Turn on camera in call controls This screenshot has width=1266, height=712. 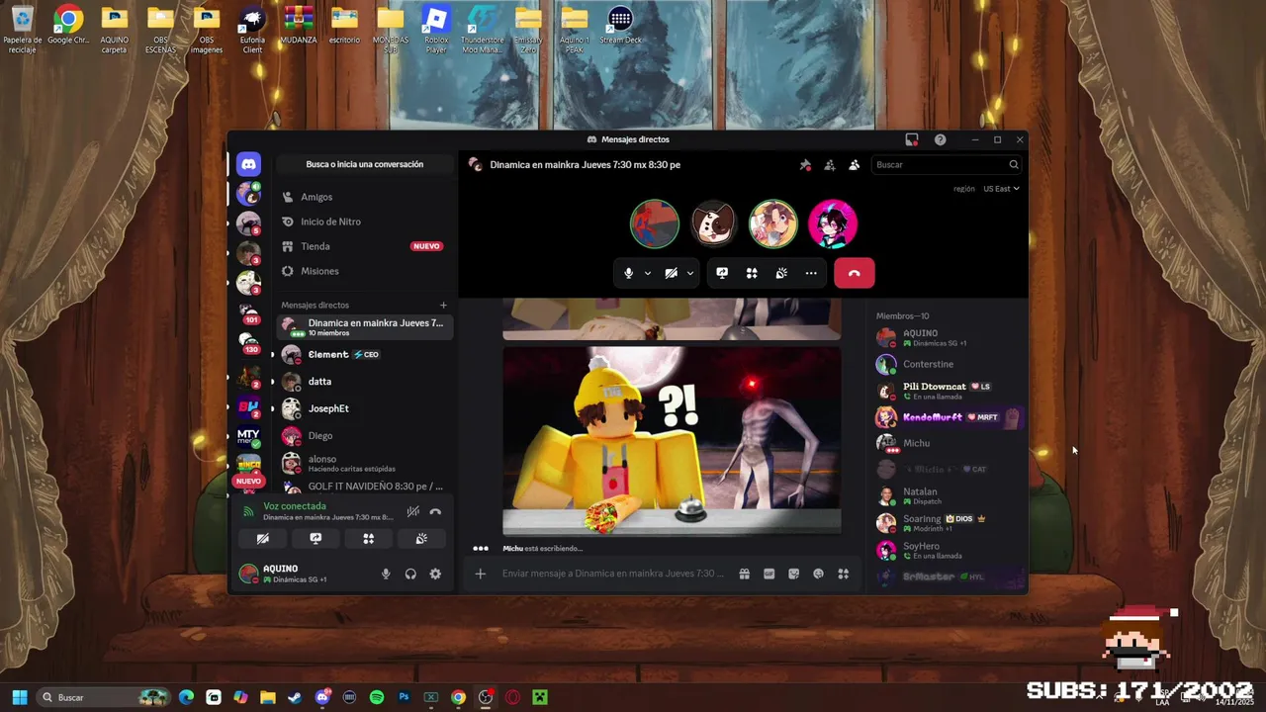(671, 273)
